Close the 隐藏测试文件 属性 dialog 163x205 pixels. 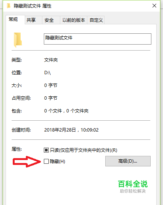154,6
